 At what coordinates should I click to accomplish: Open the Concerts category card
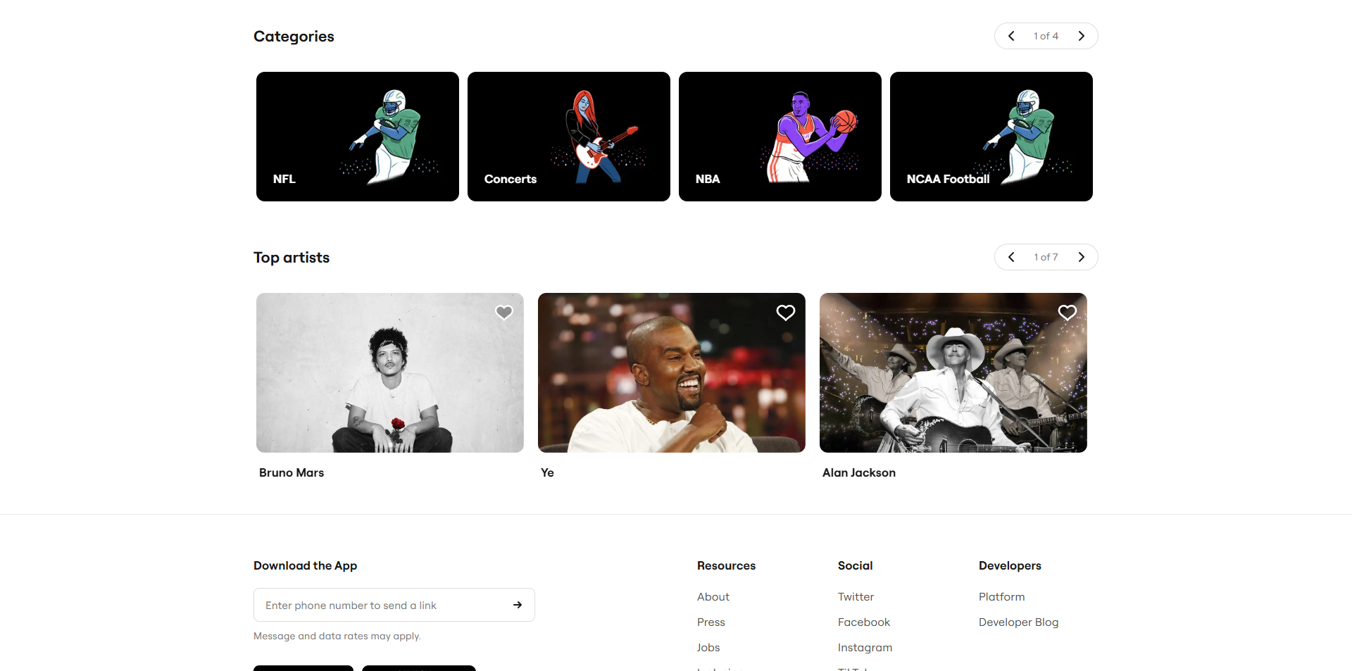[x=569, y=137]
